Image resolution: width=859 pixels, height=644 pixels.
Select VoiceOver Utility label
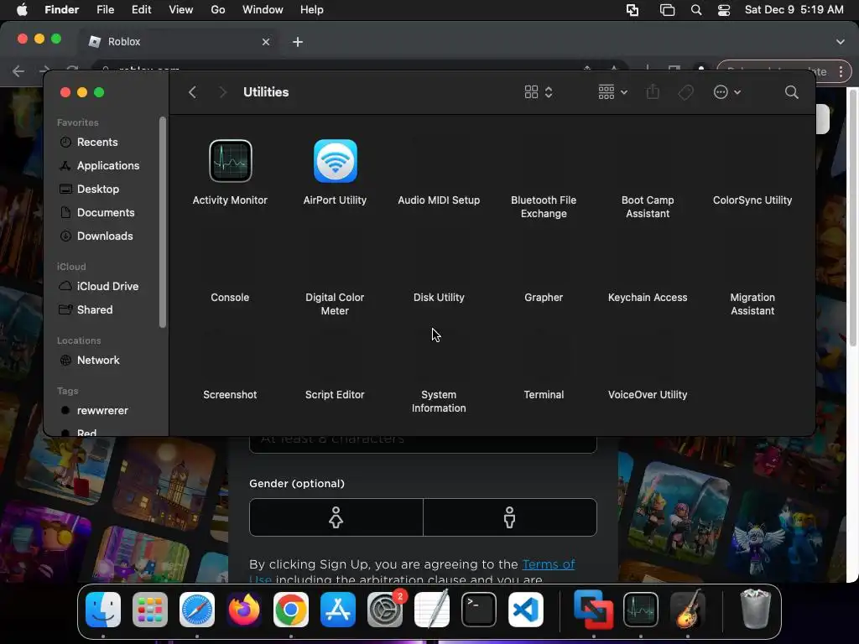point(648,395)
